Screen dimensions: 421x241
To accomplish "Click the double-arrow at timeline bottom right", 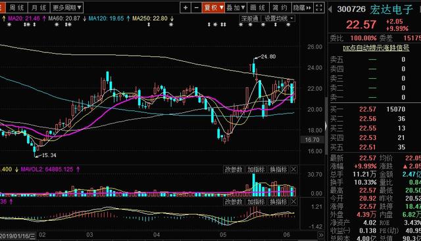I will point(321,235).
